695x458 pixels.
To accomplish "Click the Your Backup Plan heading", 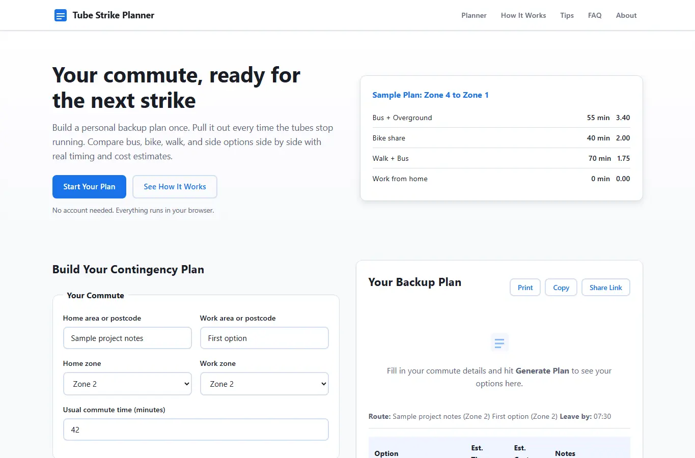I will 414,282.
